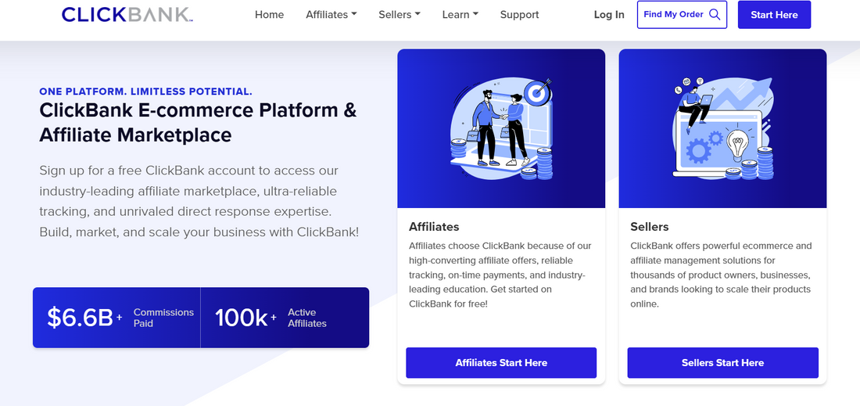
Task: Click the One Platform Limitless Potential tagline
Action: pyautogui.click(x=145, y=92)
